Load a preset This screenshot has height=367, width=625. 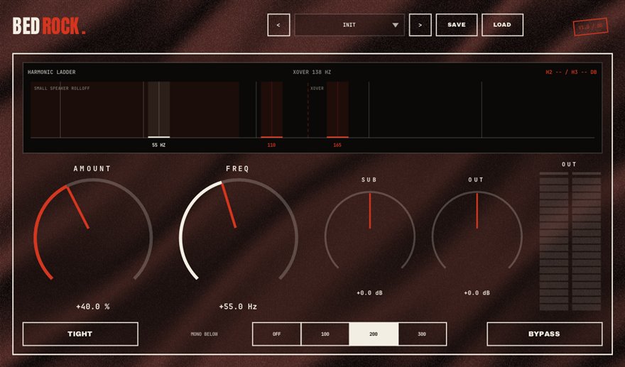click(502, 25)
